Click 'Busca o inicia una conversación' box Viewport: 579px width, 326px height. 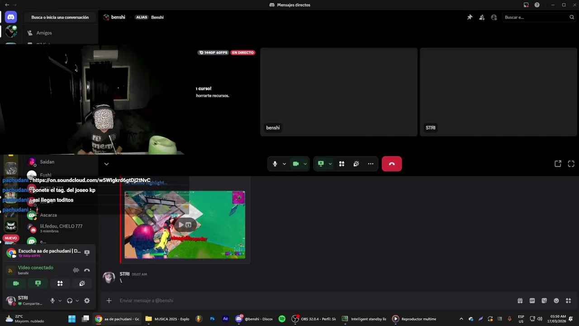pos(60,17)
